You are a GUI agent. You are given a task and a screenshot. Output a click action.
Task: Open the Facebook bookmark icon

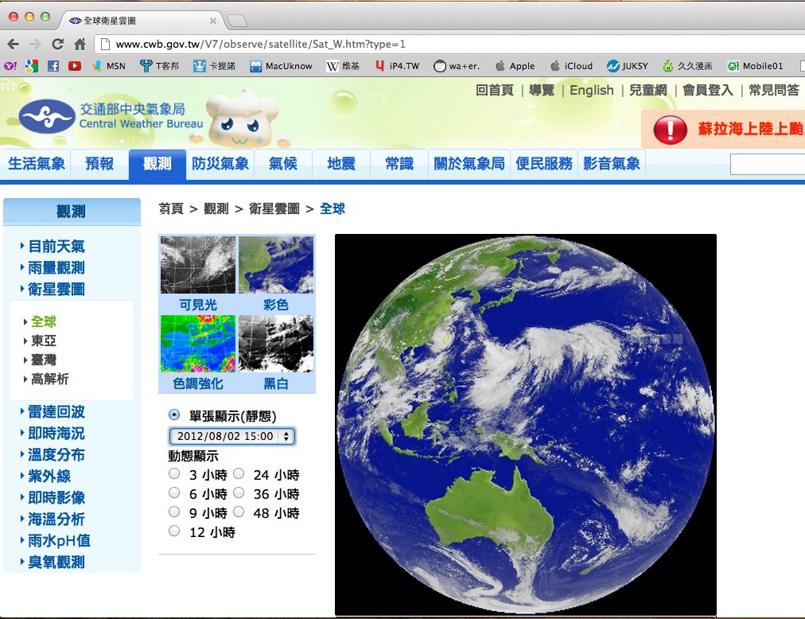tap(53, 66)
